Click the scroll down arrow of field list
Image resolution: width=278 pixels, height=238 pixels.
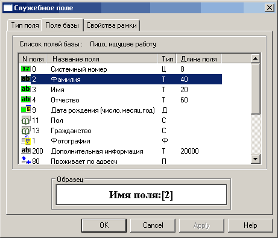pyautogui.click(x=256, y=159)
